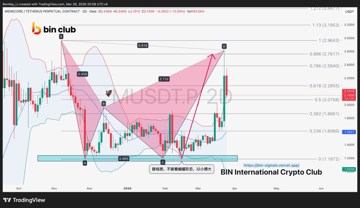360x208 pixels.
Task: Click the 0.434 ratio label
Action: click(82, 74)
